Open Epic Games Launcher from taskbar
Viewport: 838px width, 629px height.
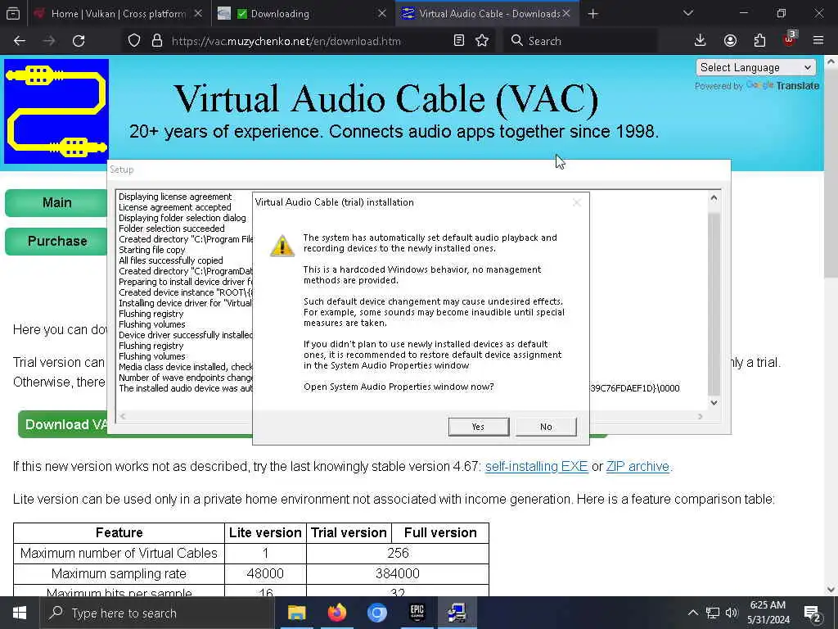pos(417,613)
